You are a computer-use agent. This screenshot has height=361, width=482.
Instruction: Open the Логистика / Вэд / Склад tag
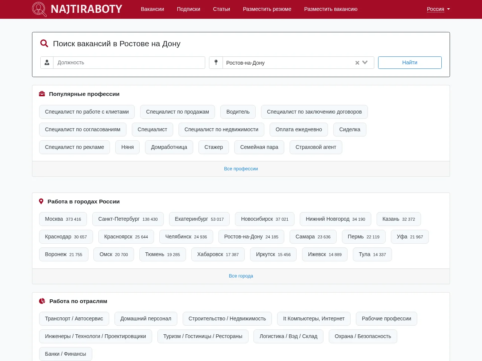(288, 336)
